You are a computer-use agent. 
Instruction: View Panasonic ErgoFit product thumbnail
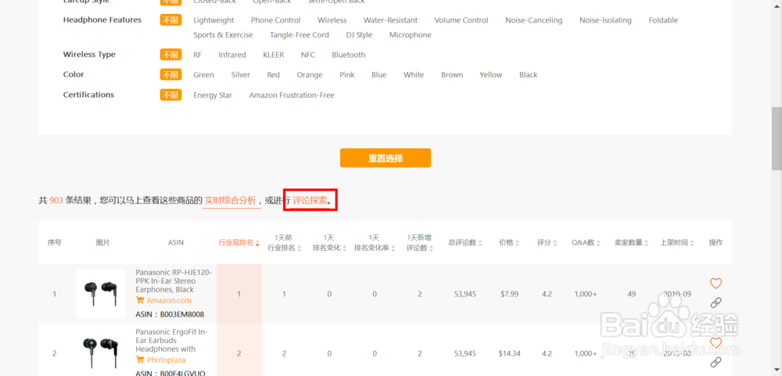(100, 352)
